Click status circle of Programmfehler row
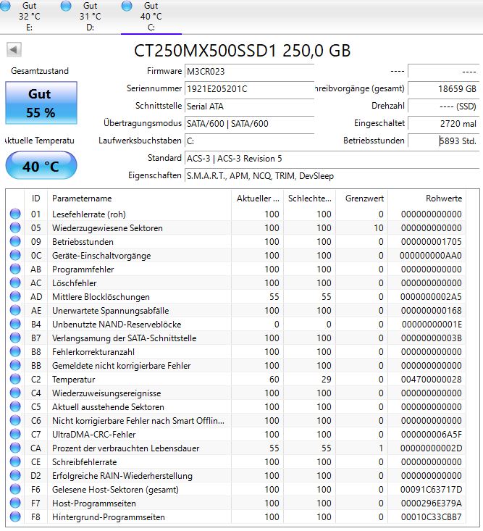The height and width of the screenshot is (531, 483). [15, 269]
